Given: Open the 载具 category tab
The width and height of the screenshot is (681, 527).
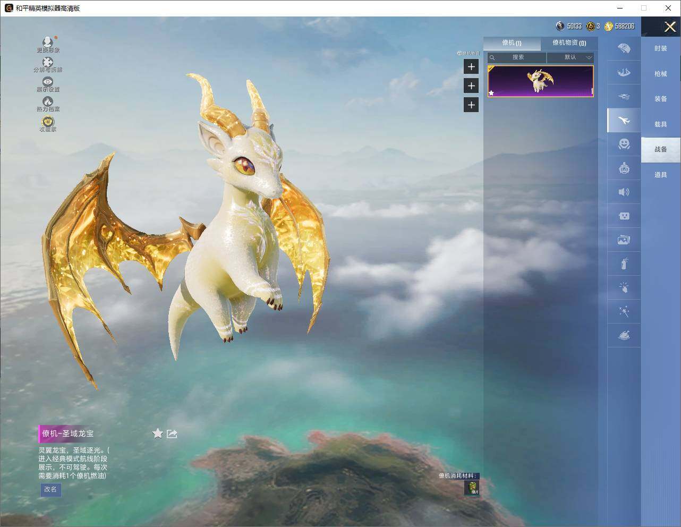Looking at the screenshot, I should click(x=661, y=124).
